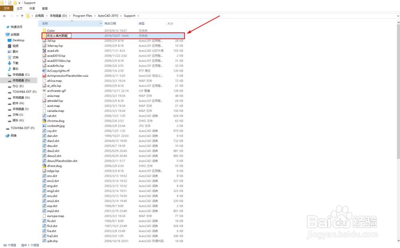
Task: Click AutoCAD 2010 breadcrumb segment
Action: pos(108,16)
